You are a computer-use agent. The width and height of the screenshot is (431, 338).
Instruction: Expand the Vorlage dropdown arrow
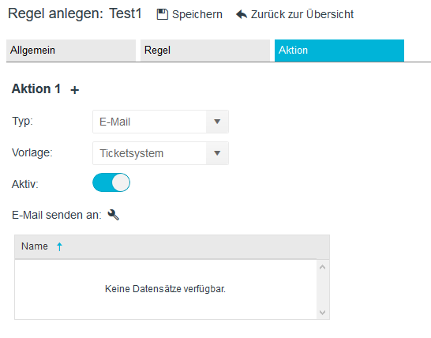[217, 153]
